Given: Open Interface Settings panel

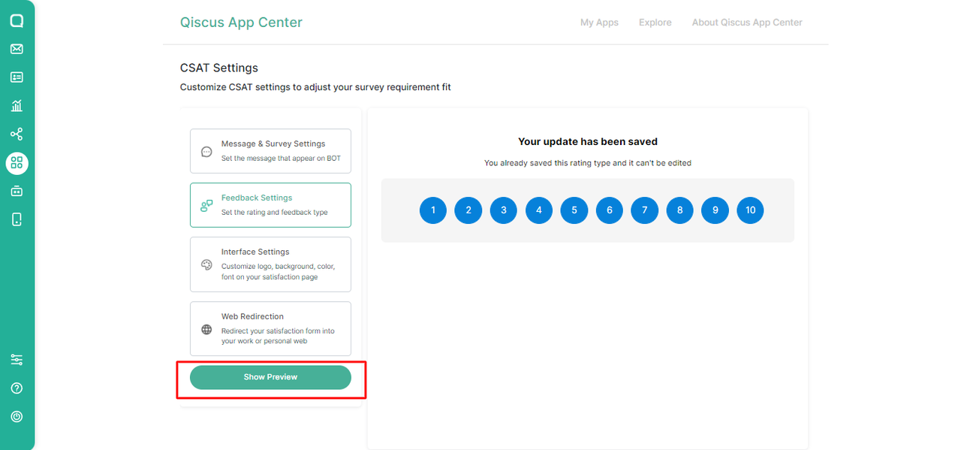Looking at the screenshot, I should tap(270, 264).
